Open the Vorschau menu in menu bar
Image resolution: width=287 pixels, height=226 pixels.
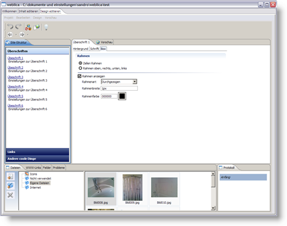click(51, 18)
